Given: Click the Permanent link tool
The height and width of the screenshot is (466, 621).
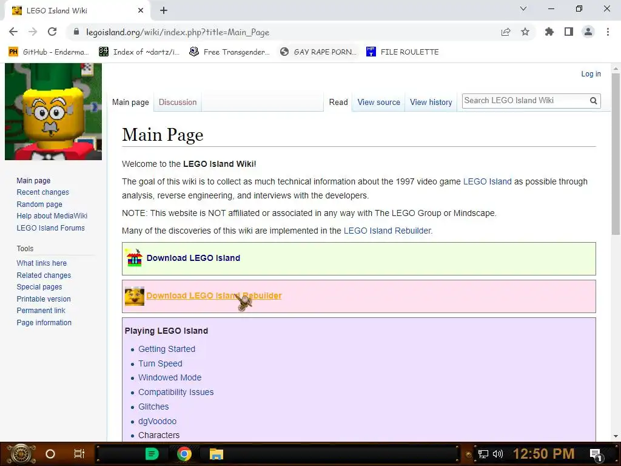Looking at the screenshot, I should (41, 310).
